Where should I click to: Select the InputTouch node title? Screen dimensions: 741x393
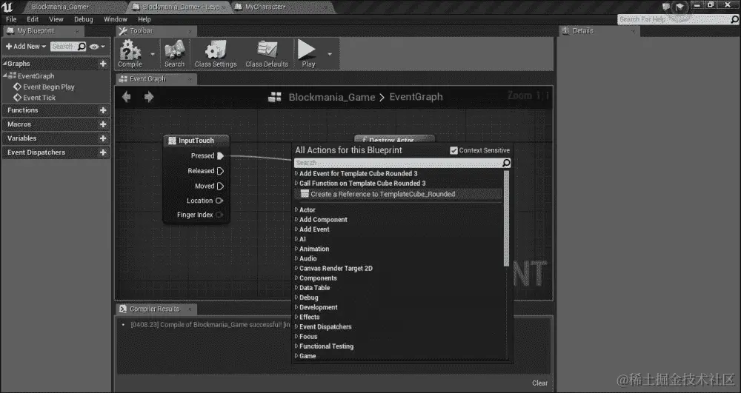click(x=196, y=141)
